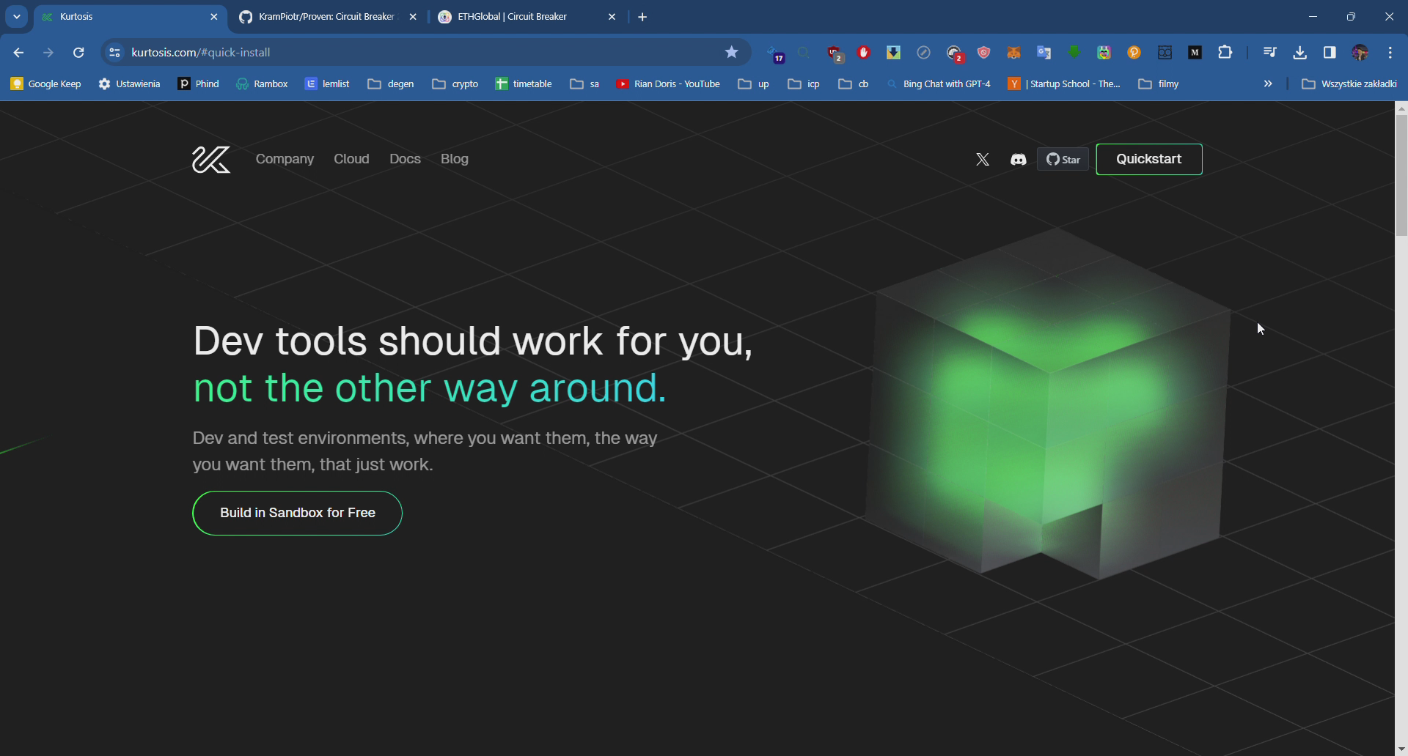Open the Chrome profile avatar
Screen dimensions: 1408x756
(1360, 52)
